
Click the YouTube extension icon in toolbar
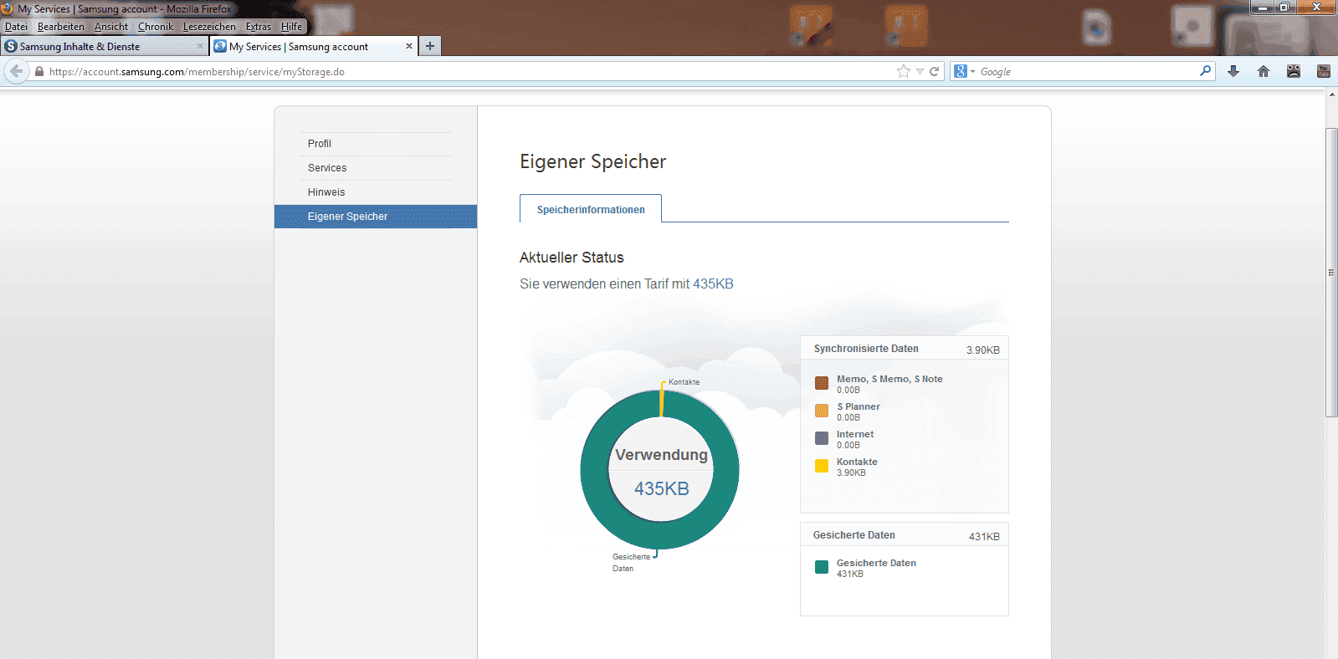(x=1324, y=71)
